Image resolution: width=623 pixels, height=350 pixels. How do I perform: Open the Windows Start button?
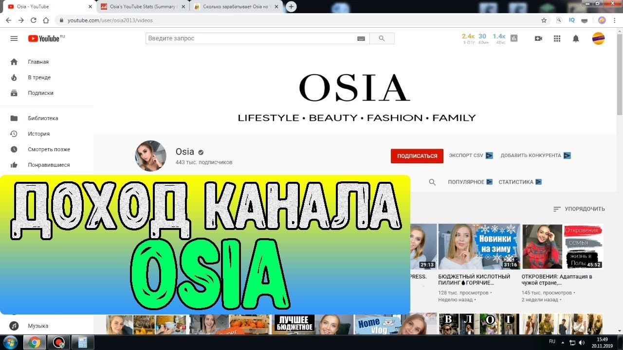pyautogui.click(x=9, y=342)
